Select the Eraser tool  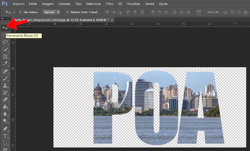(x=5, y=99)
